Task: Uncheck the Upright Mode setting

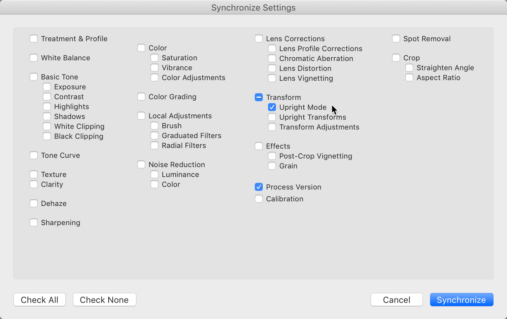Action: tap(272, 107)
